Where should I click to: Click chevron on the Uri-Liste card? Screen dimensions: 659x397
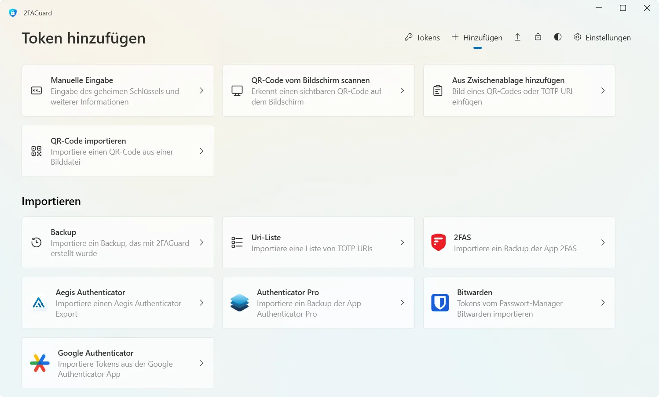402,242
